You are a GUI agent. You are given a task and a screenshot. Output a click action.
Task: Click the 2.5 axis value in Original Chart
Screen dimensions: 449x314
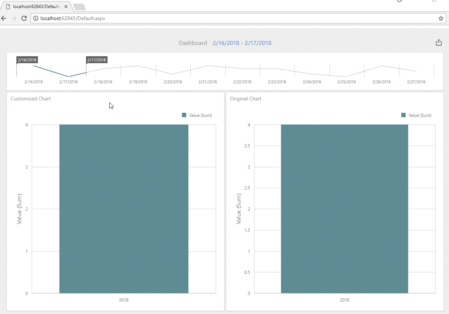pos(247,188)
